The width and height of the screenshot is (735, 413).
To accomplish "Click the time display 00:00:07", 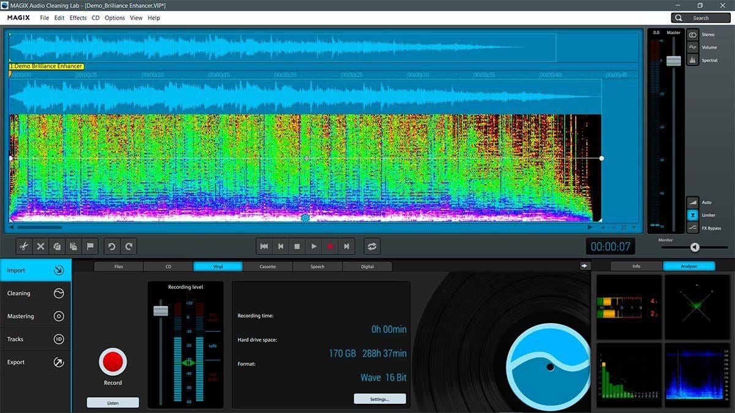I will coord(610,247).
